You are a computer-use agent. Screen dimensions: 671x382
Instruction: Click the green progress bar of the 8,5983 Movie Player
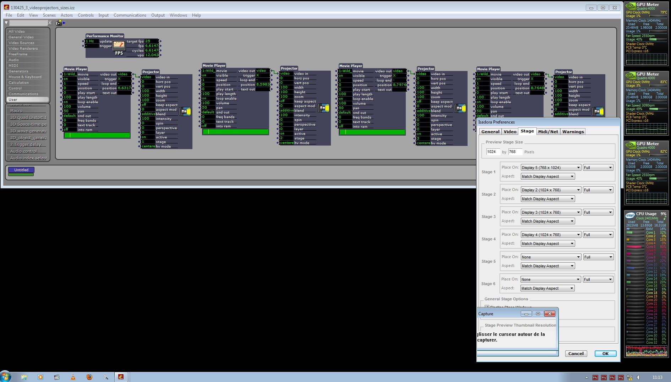coord(235,132)
